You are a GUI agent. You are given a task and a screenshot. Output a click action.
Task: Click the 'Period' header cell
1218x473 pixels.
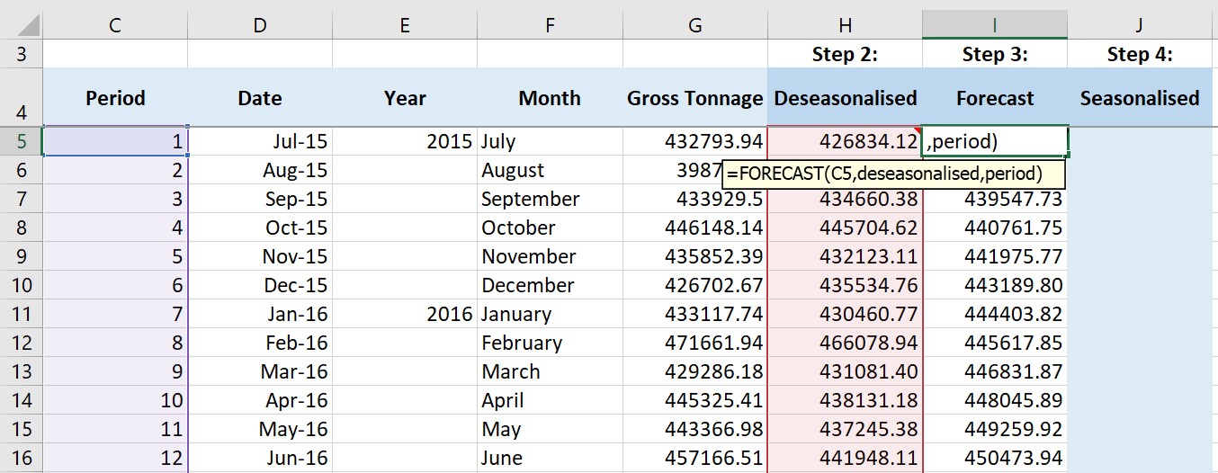(x=115, y=97)
